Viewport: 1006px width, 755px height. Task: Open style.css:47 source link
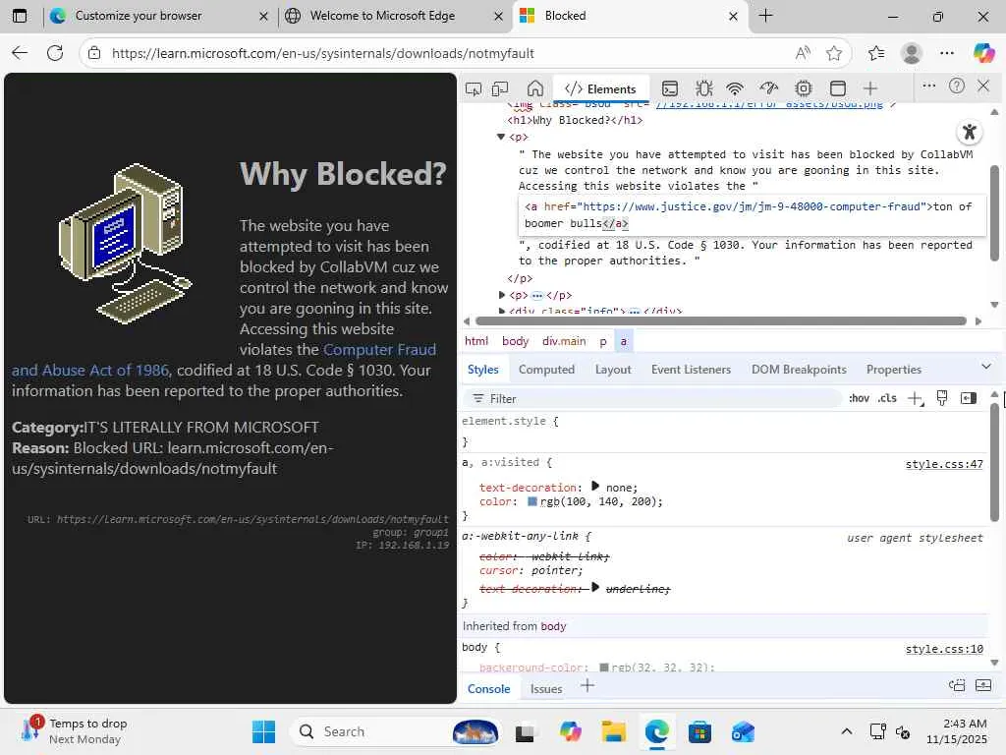(944, 464)
